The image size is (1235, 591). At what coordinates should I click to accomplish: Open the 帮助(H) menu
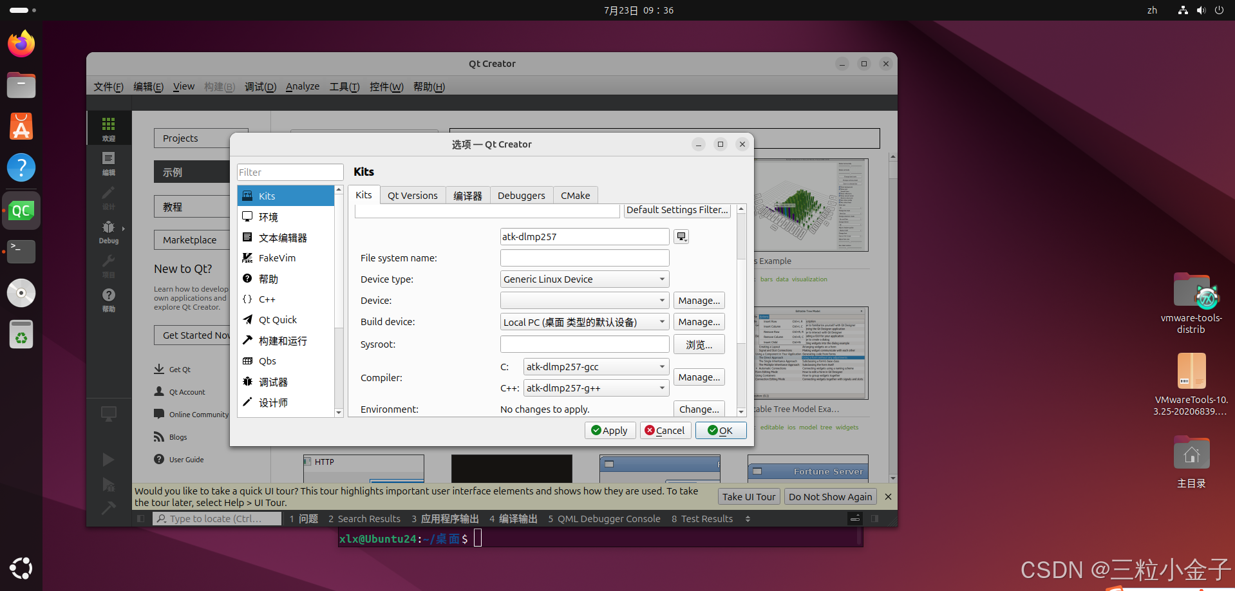(429, 87)
